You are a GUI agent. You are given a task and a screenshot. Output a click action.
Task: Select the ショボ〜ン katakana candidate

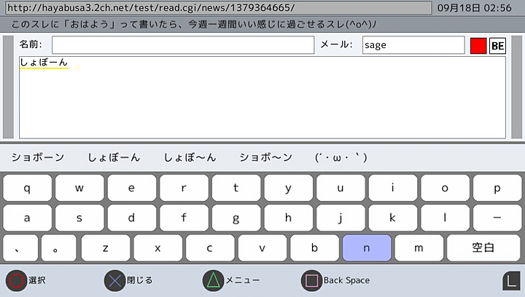[265, 157]
